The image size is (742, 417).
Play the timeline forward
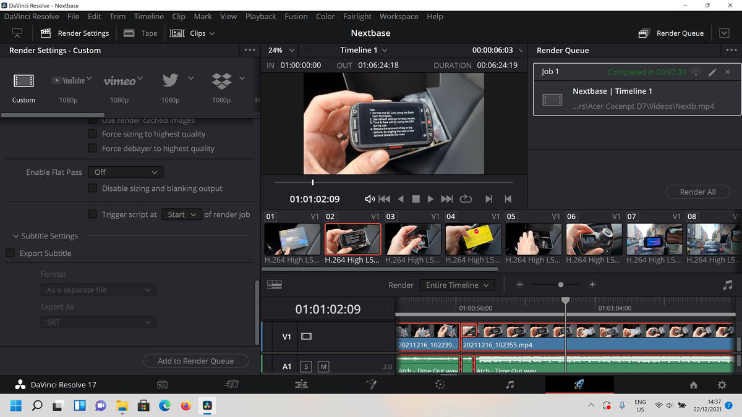click(x=430, y=199)
